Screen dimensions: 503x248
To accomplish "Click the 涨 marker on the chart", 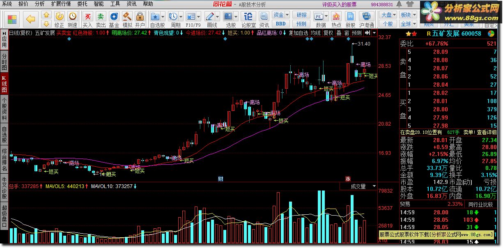I will [348, 179].
